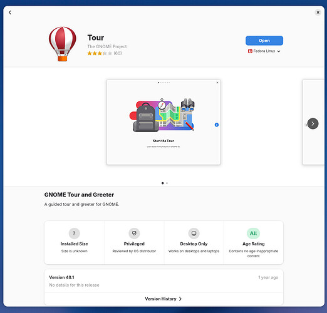Expand the Fedora Linux source dropdown

click(x=264, y=51)
